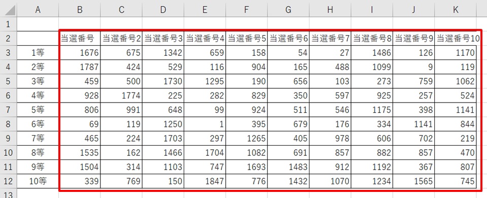Select column A header

[x=38, y=10]
